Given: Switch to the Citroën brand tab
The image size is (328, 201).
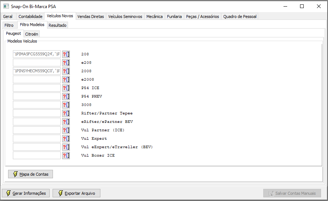Looking at the screenshot, I should [32, 34].
